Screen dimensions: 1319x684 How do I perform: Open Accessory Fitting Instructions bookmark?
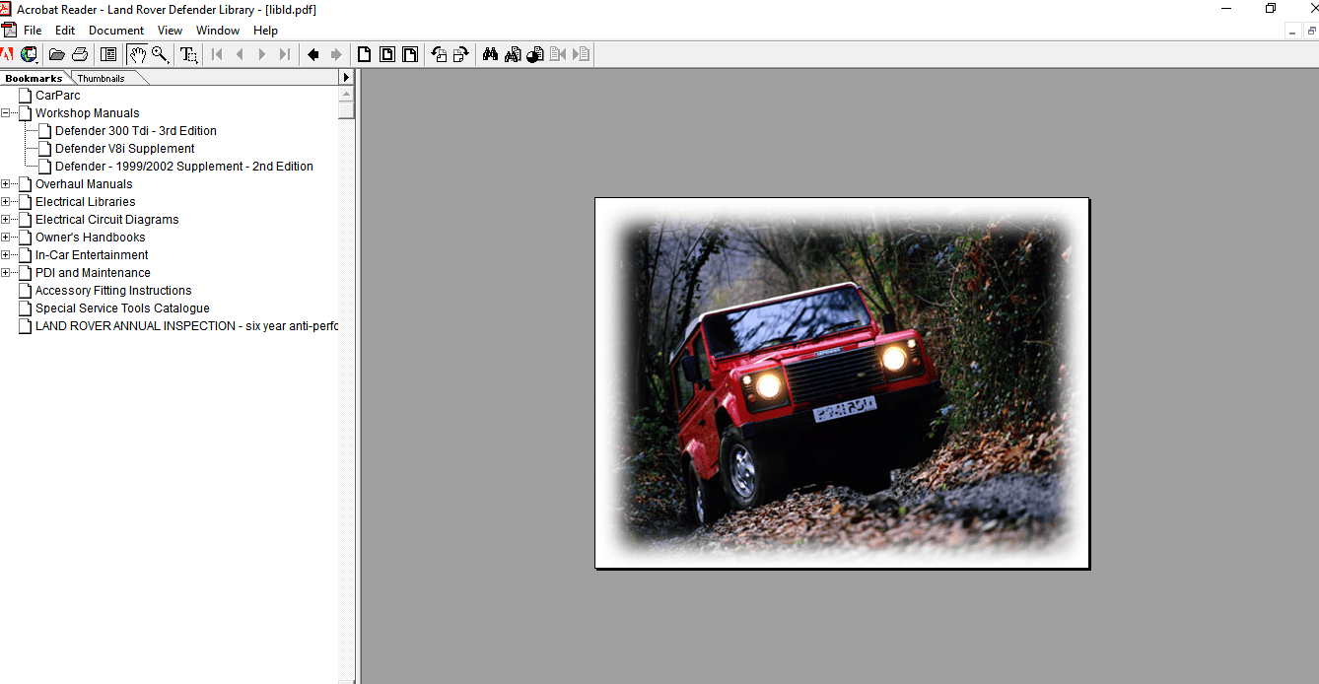point(113,291)
